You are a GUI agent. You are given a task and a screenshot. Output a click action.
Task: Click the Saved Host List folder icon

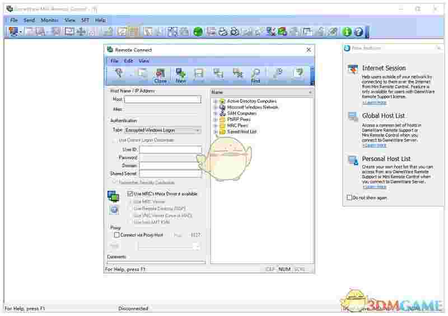point(222,131)
